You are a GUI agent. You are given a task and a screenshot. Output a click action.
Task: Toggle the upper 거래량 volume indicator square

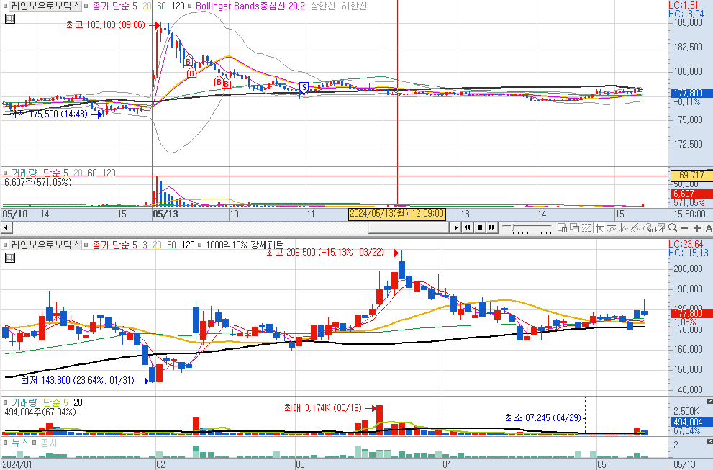(x=6, y=173)
